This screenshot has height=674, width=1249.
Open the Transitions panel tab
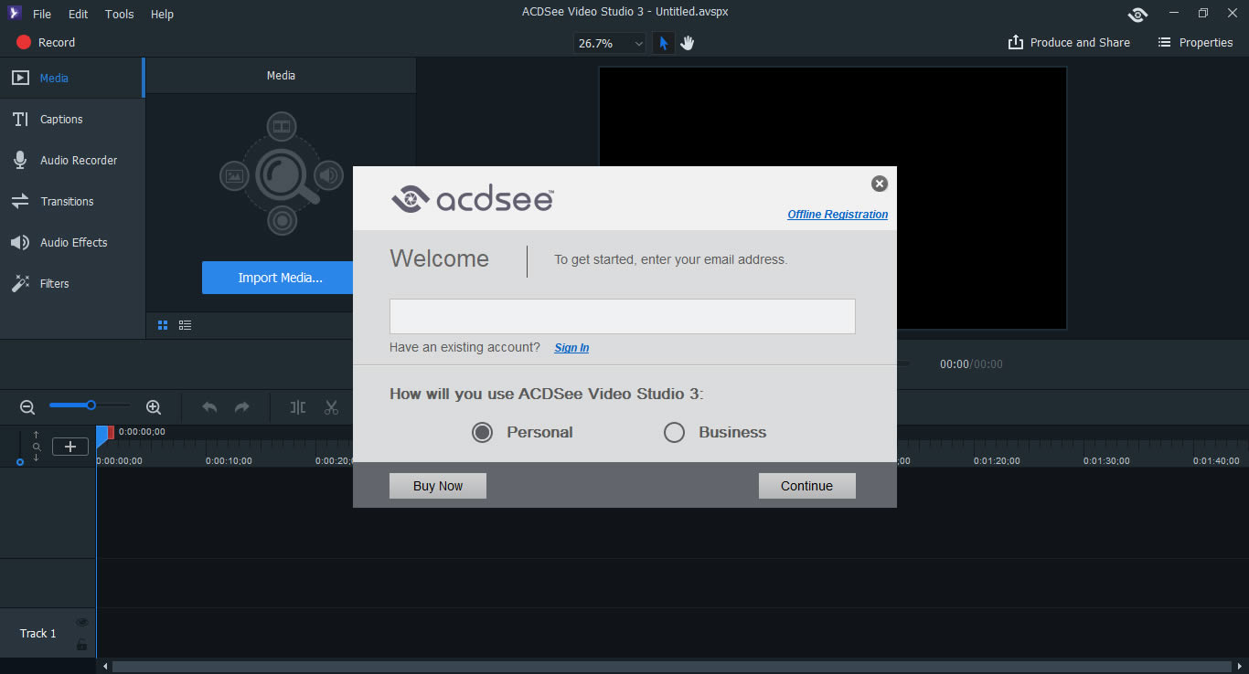(x=67, y=201)
